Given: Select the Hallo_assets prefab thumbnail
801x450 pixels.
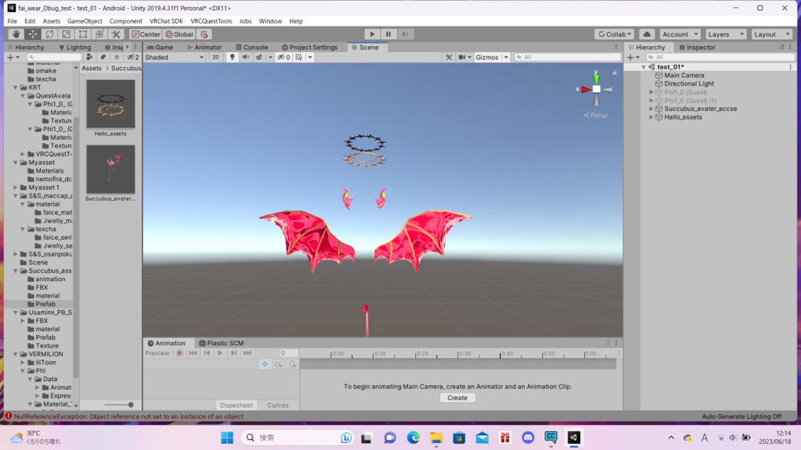Looking at the screenshot, I should [110, 102].
